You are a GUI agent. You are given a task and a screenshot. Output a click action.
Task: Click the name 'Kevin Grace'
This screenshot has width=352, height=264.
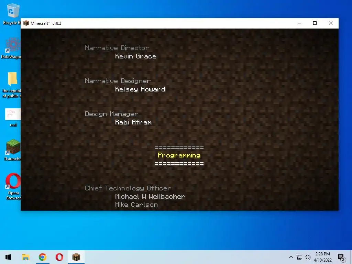tap(135, 56)
